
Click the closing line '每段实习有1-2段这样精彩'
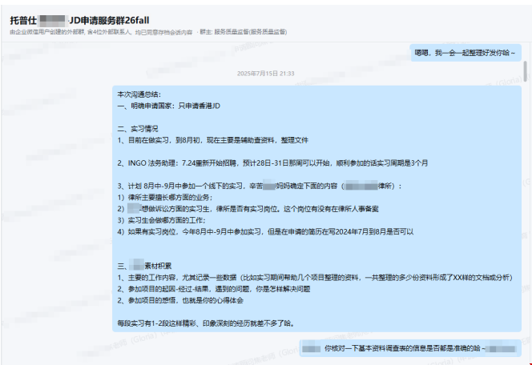coord(205,323)
